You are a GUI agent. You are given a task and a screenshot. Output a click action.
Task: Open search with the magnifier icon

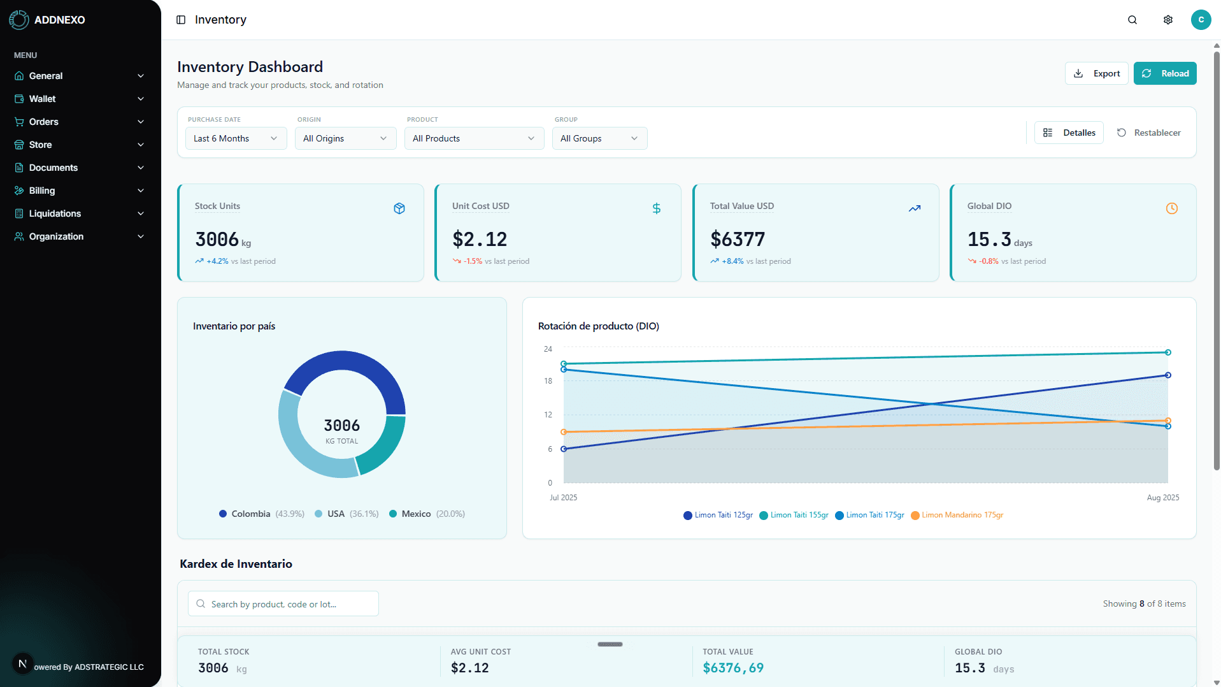pyautogui.click(x=1132, y=20)
